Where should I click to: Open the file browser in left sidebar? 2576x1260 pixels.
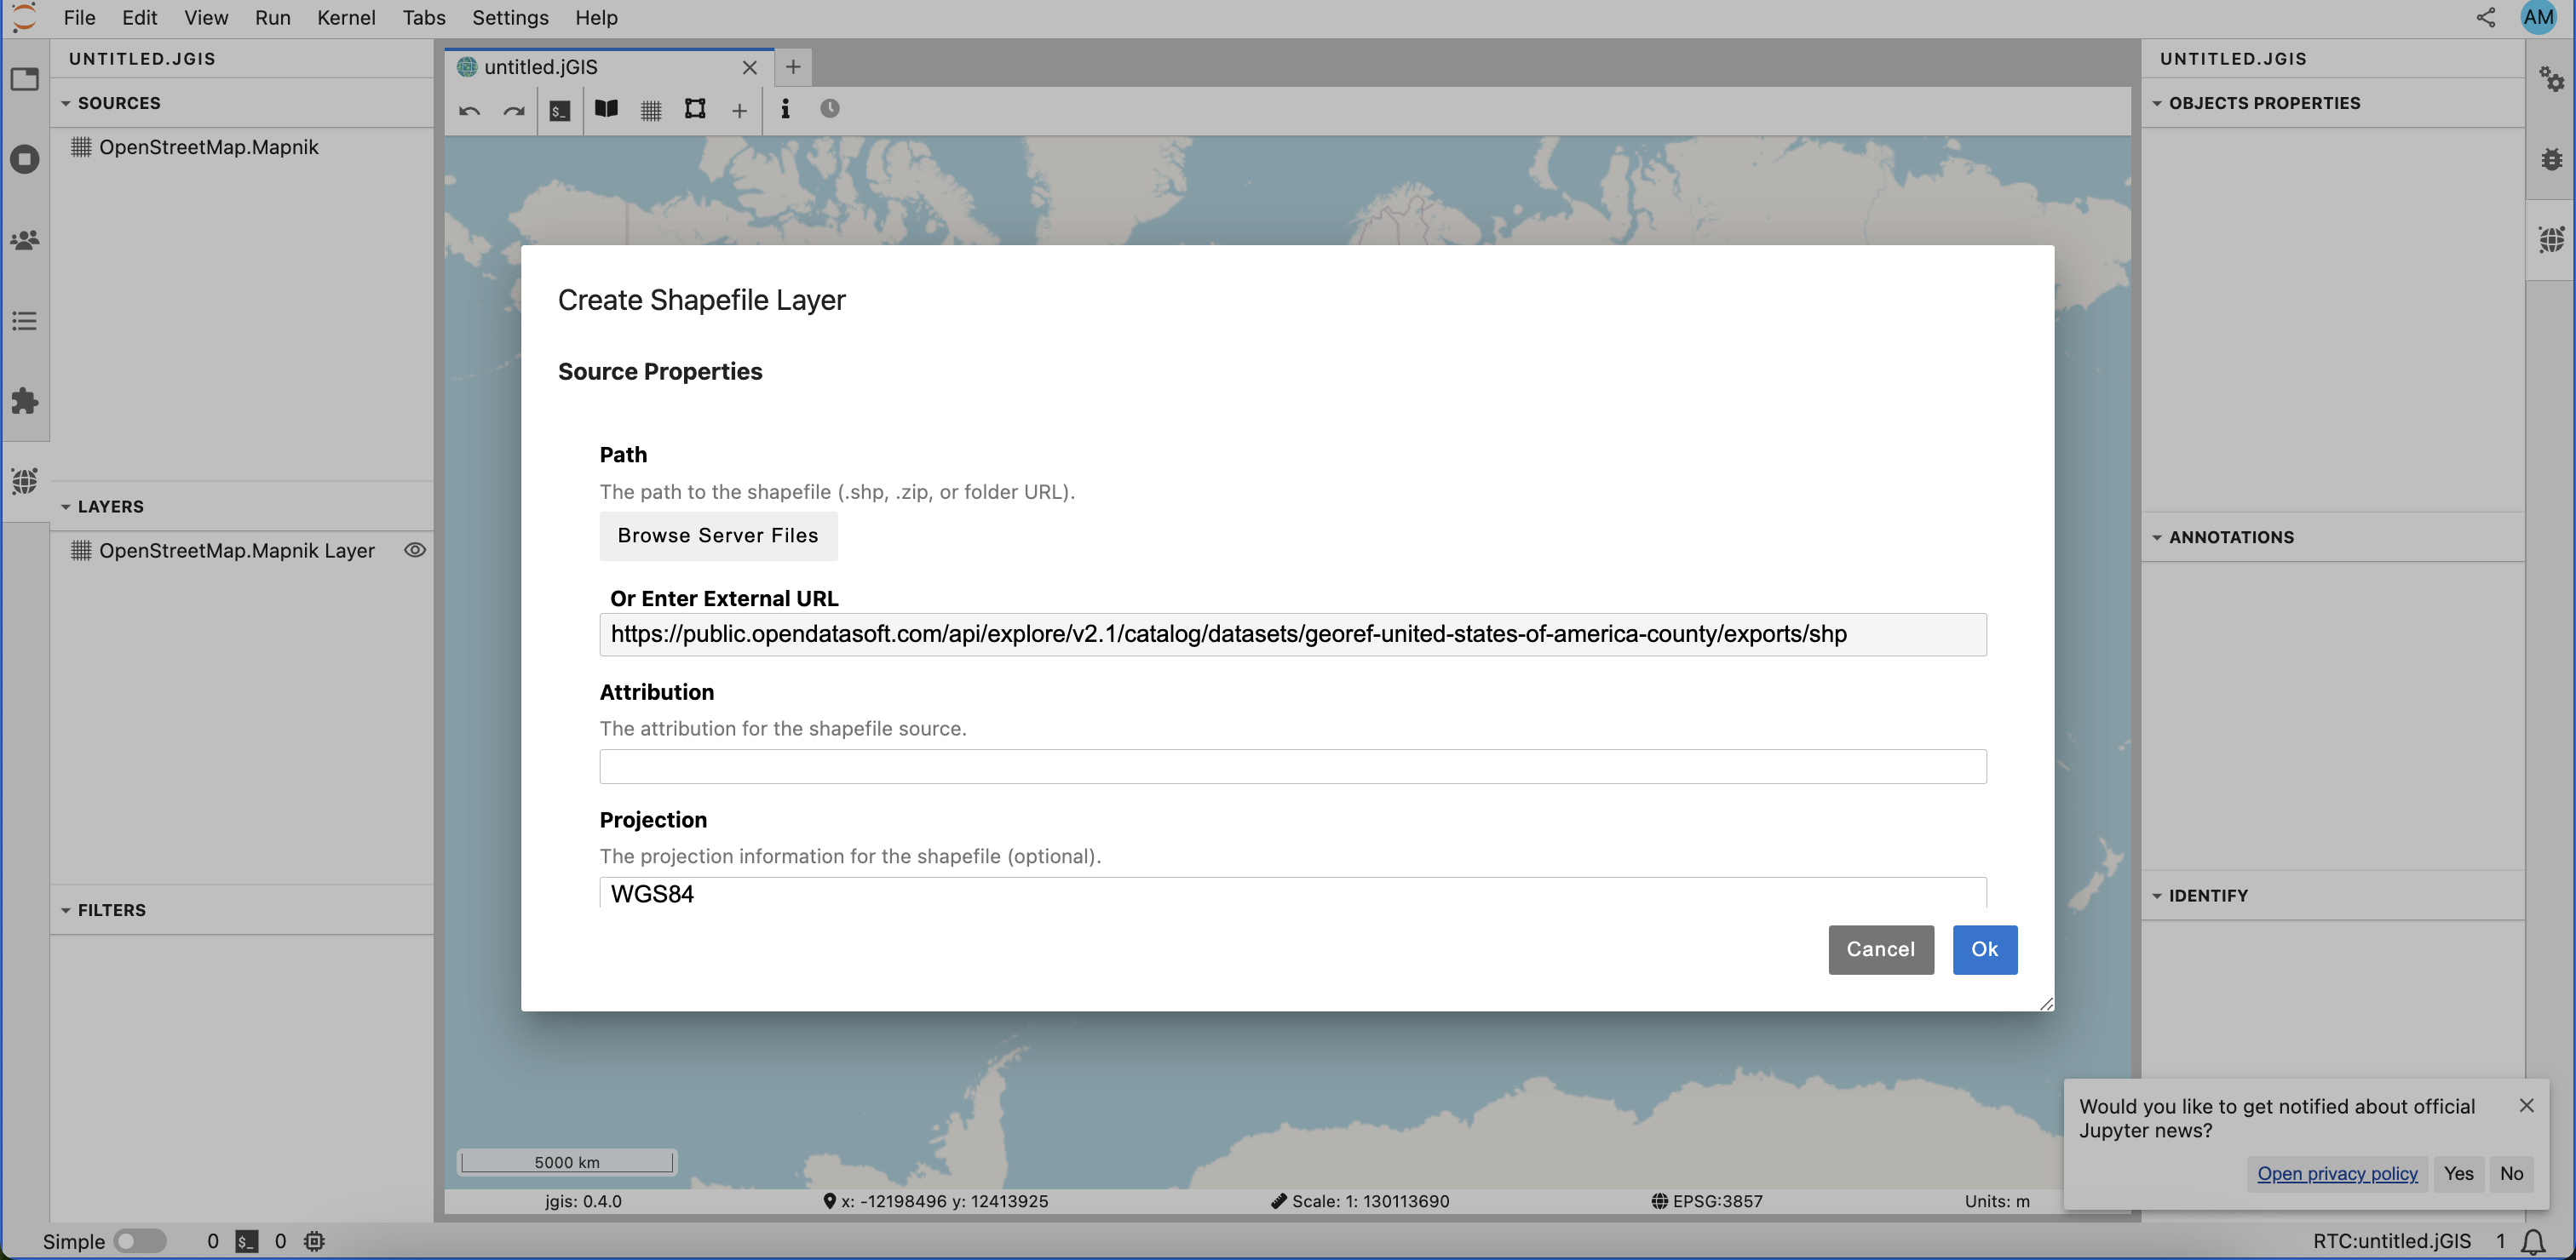pos(25,80)
